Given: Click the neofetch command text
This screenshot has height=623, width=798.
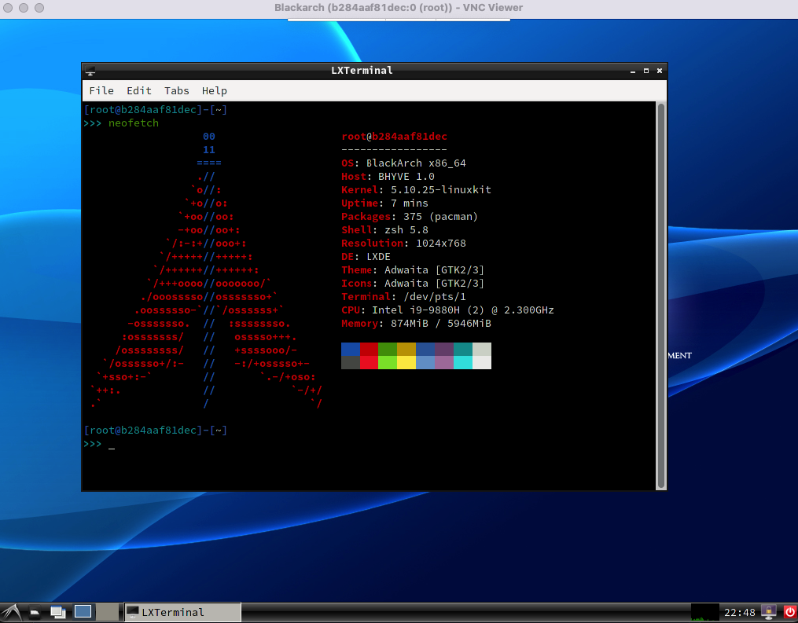Looking at the screenshot, I should tap(134, 123).
